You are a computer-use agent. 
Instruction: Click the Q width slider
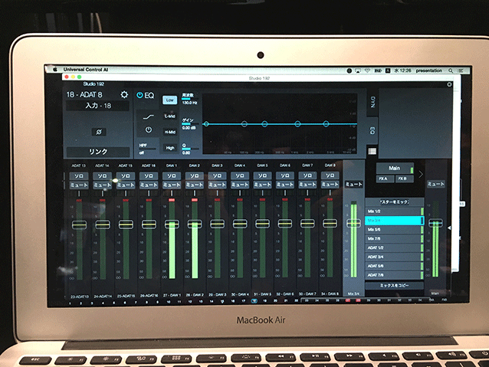[x=190, y=149]
